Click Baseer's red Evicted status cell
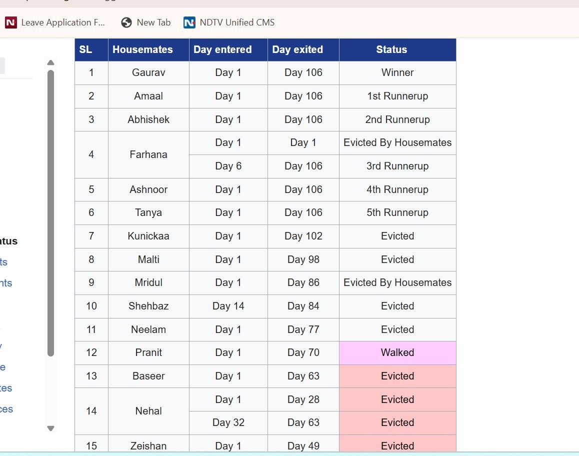 click(x=397, y=376)
